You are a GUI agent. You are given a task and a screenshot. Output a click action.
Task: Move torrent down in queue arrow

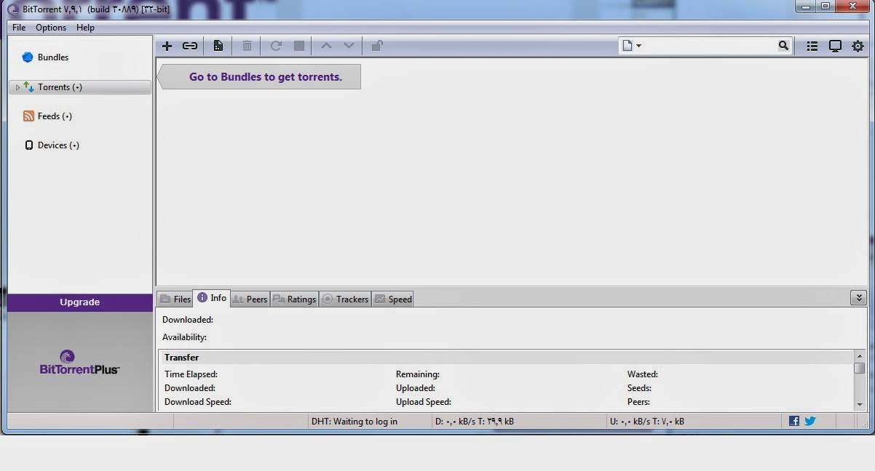coord(349,46)
